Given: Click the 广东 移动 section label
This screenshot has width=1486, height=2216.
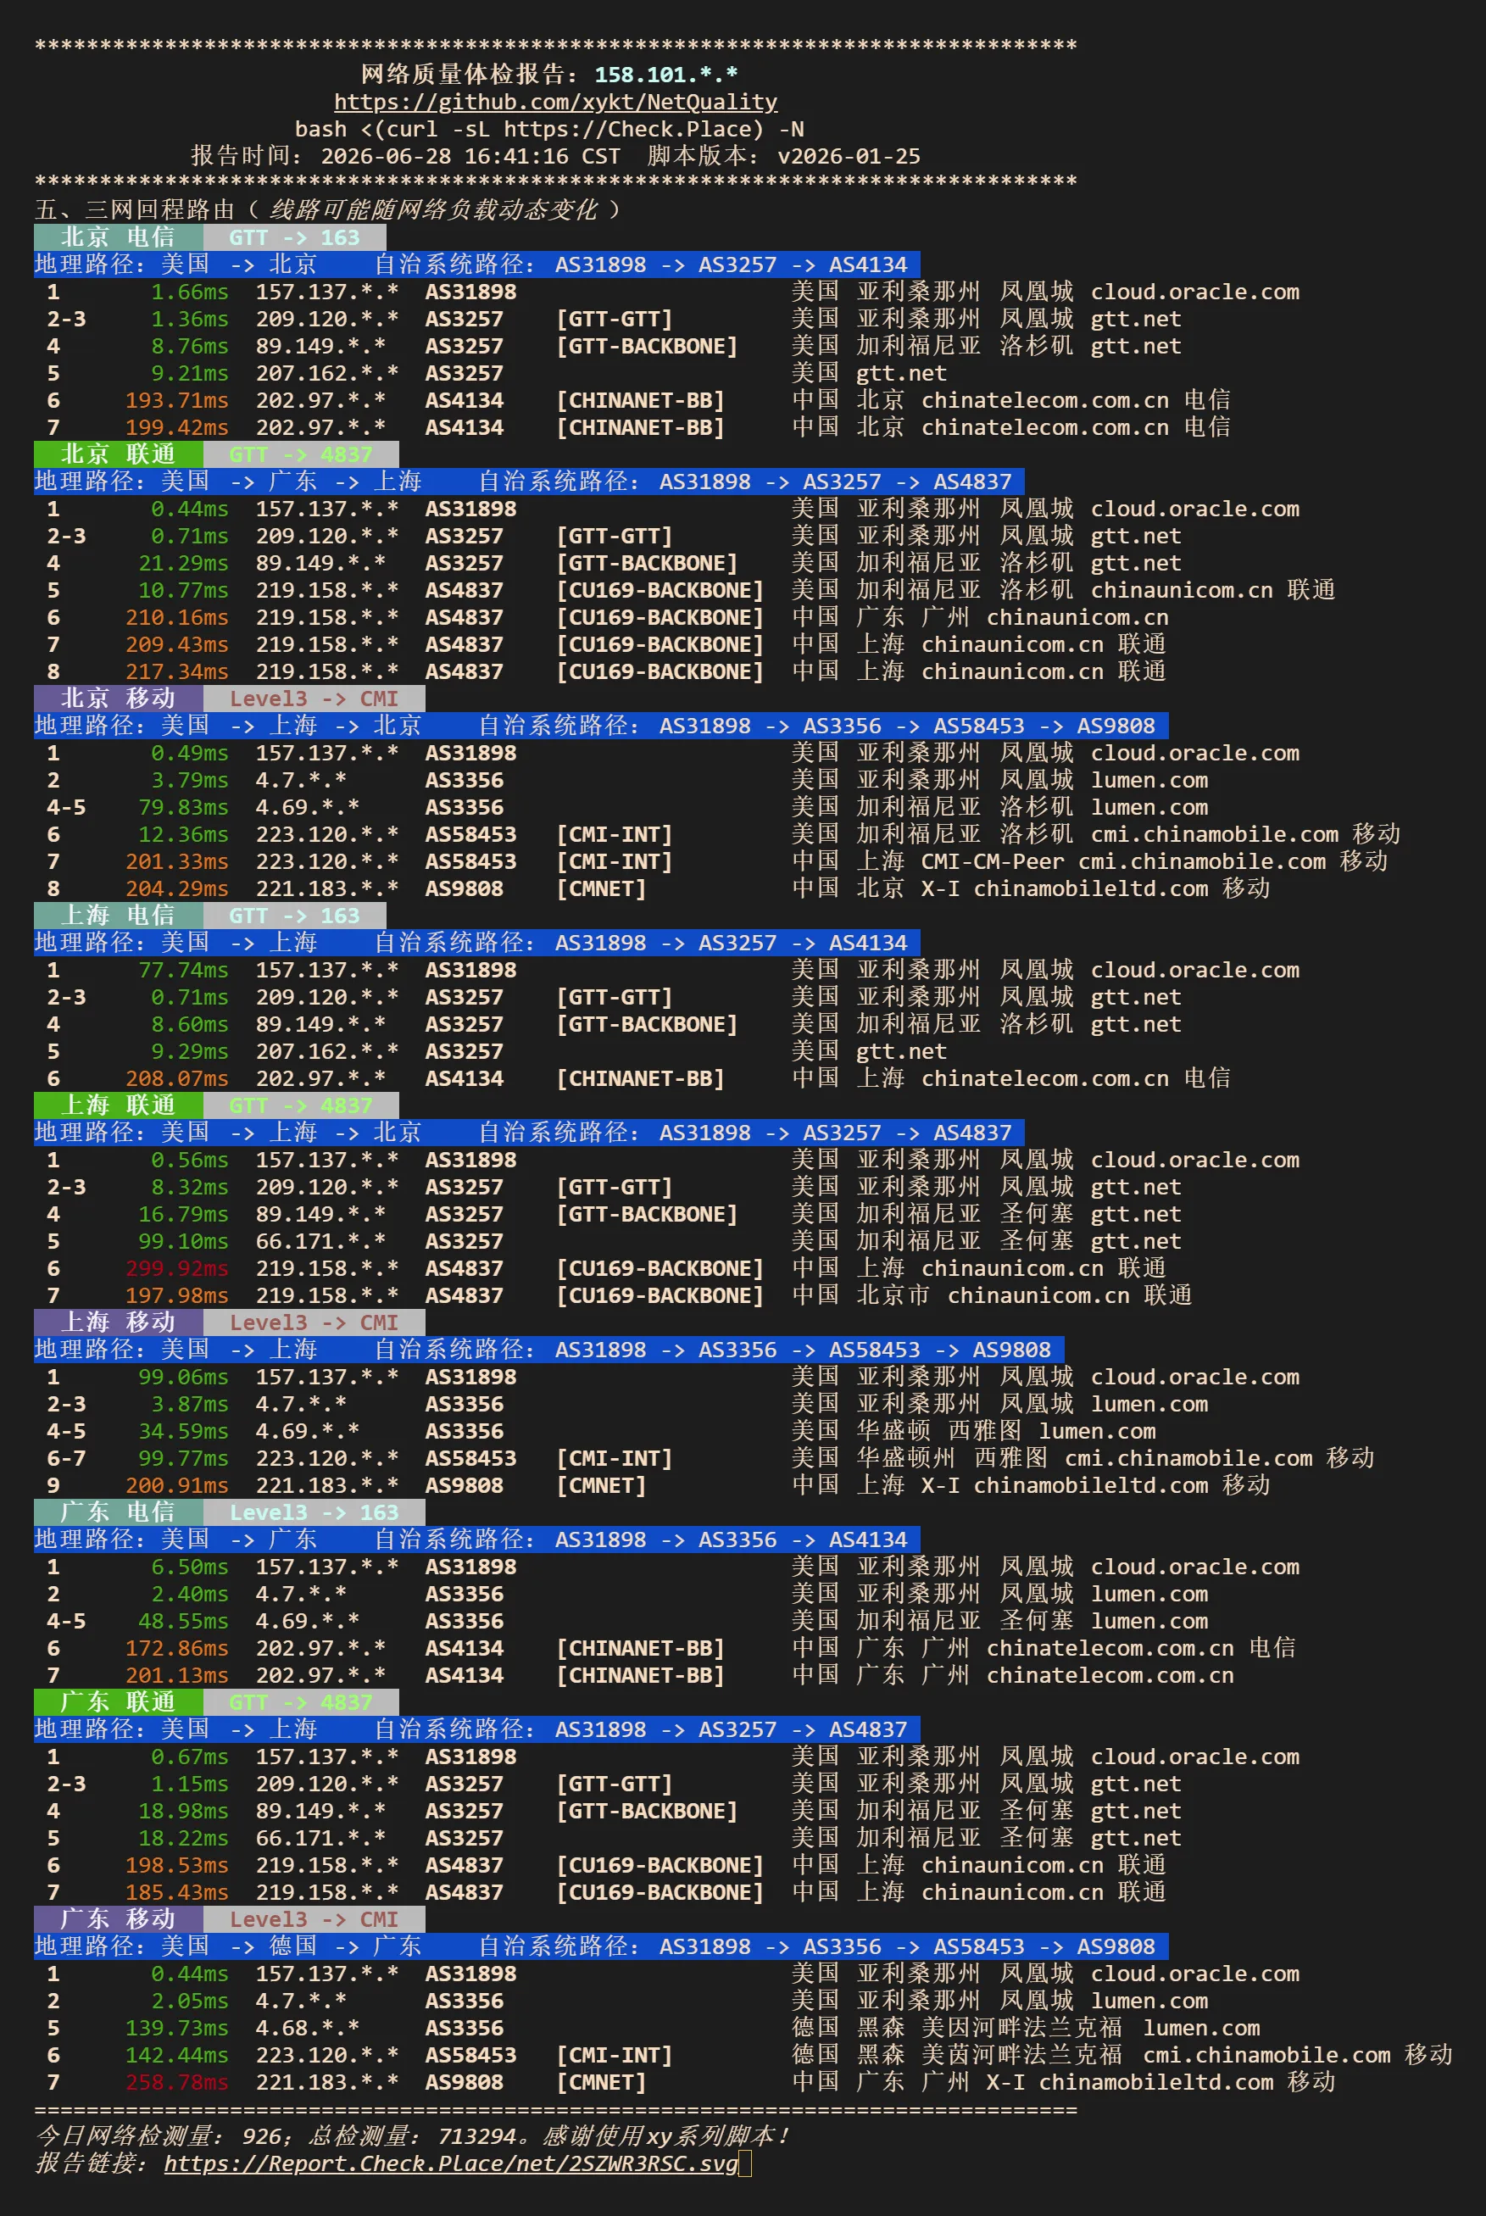Looking at the screenshot, I should (x=119, y=1919).
